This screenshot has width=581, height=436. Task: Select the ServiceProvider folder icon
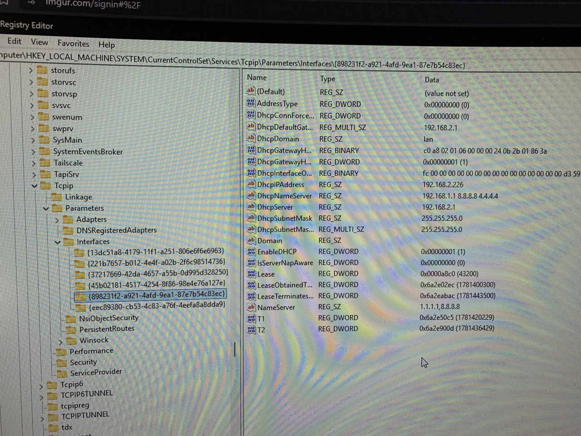point(62,373)
